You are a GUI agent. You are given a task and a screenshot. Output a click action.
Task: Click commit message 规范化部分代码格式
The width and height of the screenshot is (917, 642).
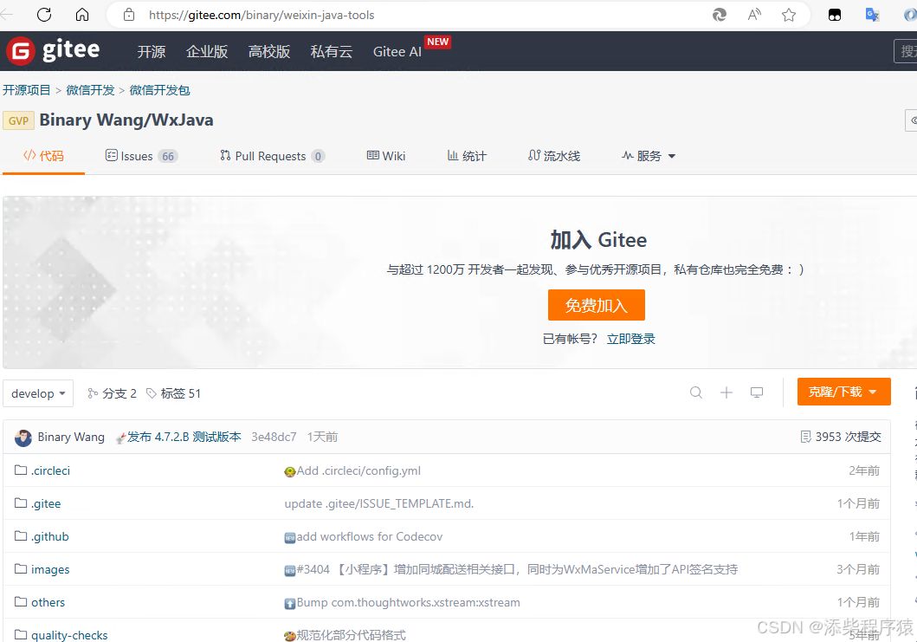click(351, 635)
